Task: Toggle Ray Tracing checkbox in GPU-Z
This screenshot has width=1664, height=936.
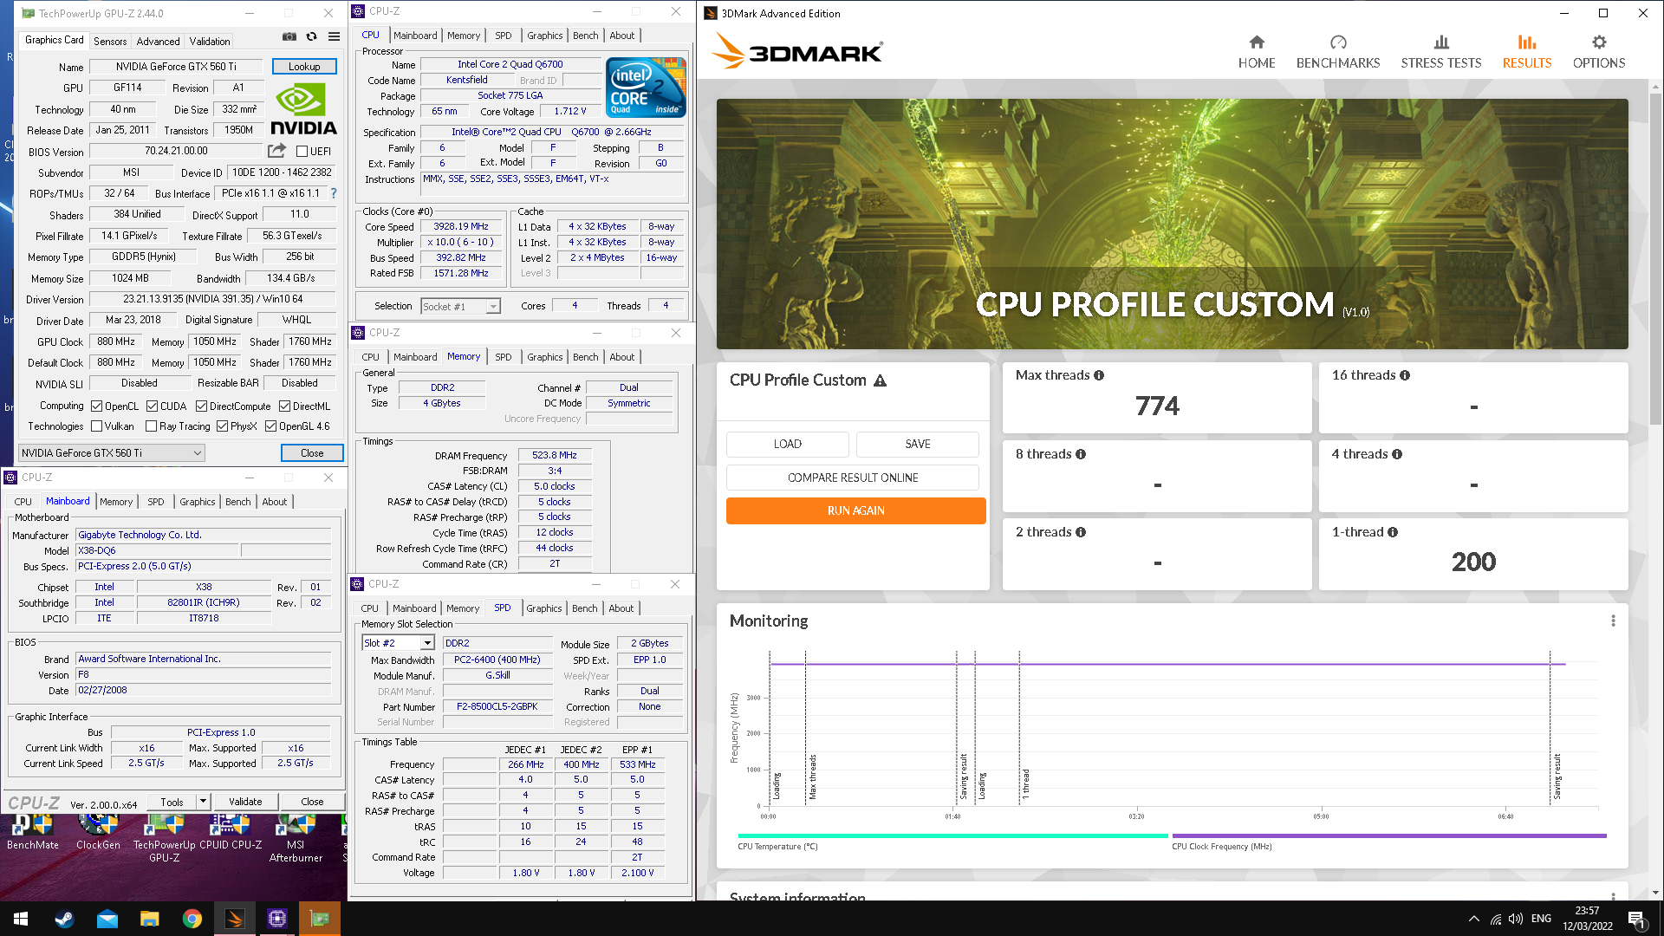Action: [152, 426]
